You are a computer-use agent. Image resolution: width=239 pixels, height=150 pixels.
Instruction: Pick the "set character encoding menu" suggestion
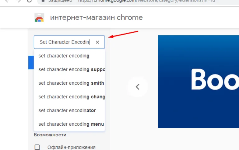69,124
